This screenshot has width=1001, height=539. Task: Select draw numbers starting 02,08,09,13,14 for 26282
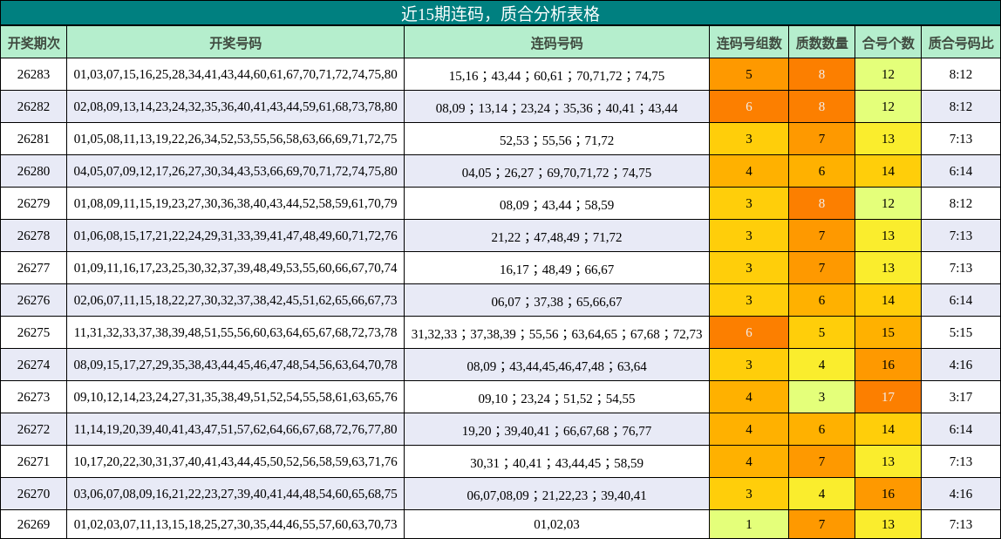pos(235,106)
